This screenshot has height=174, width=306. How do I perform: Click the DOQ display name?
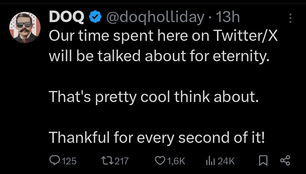click(x=67, y=18)
